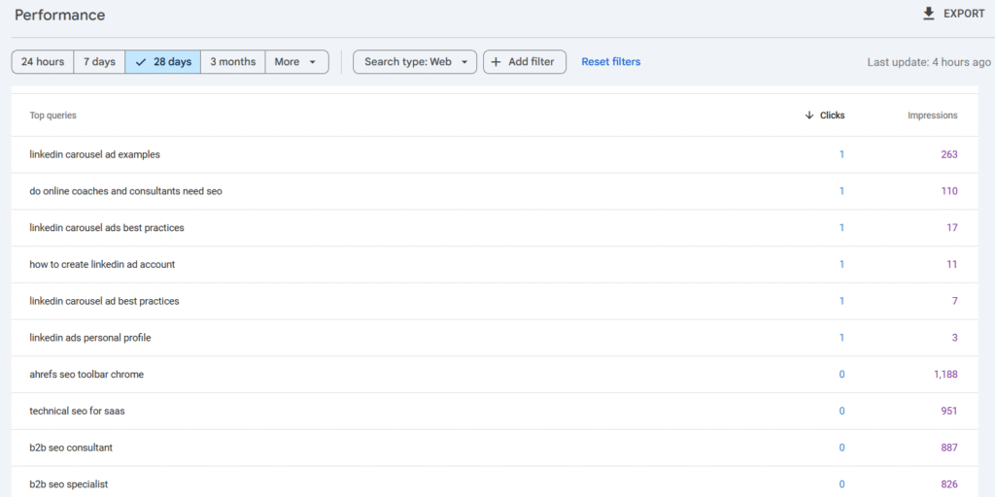Open the More date range dropdown
Screen dimensions: 995x497
(296, 62)
